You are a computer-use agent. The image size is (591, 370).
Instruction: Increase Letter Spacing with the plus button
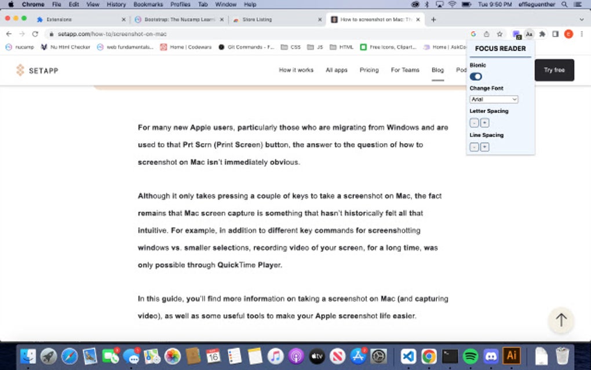click(x=484, y=122)
